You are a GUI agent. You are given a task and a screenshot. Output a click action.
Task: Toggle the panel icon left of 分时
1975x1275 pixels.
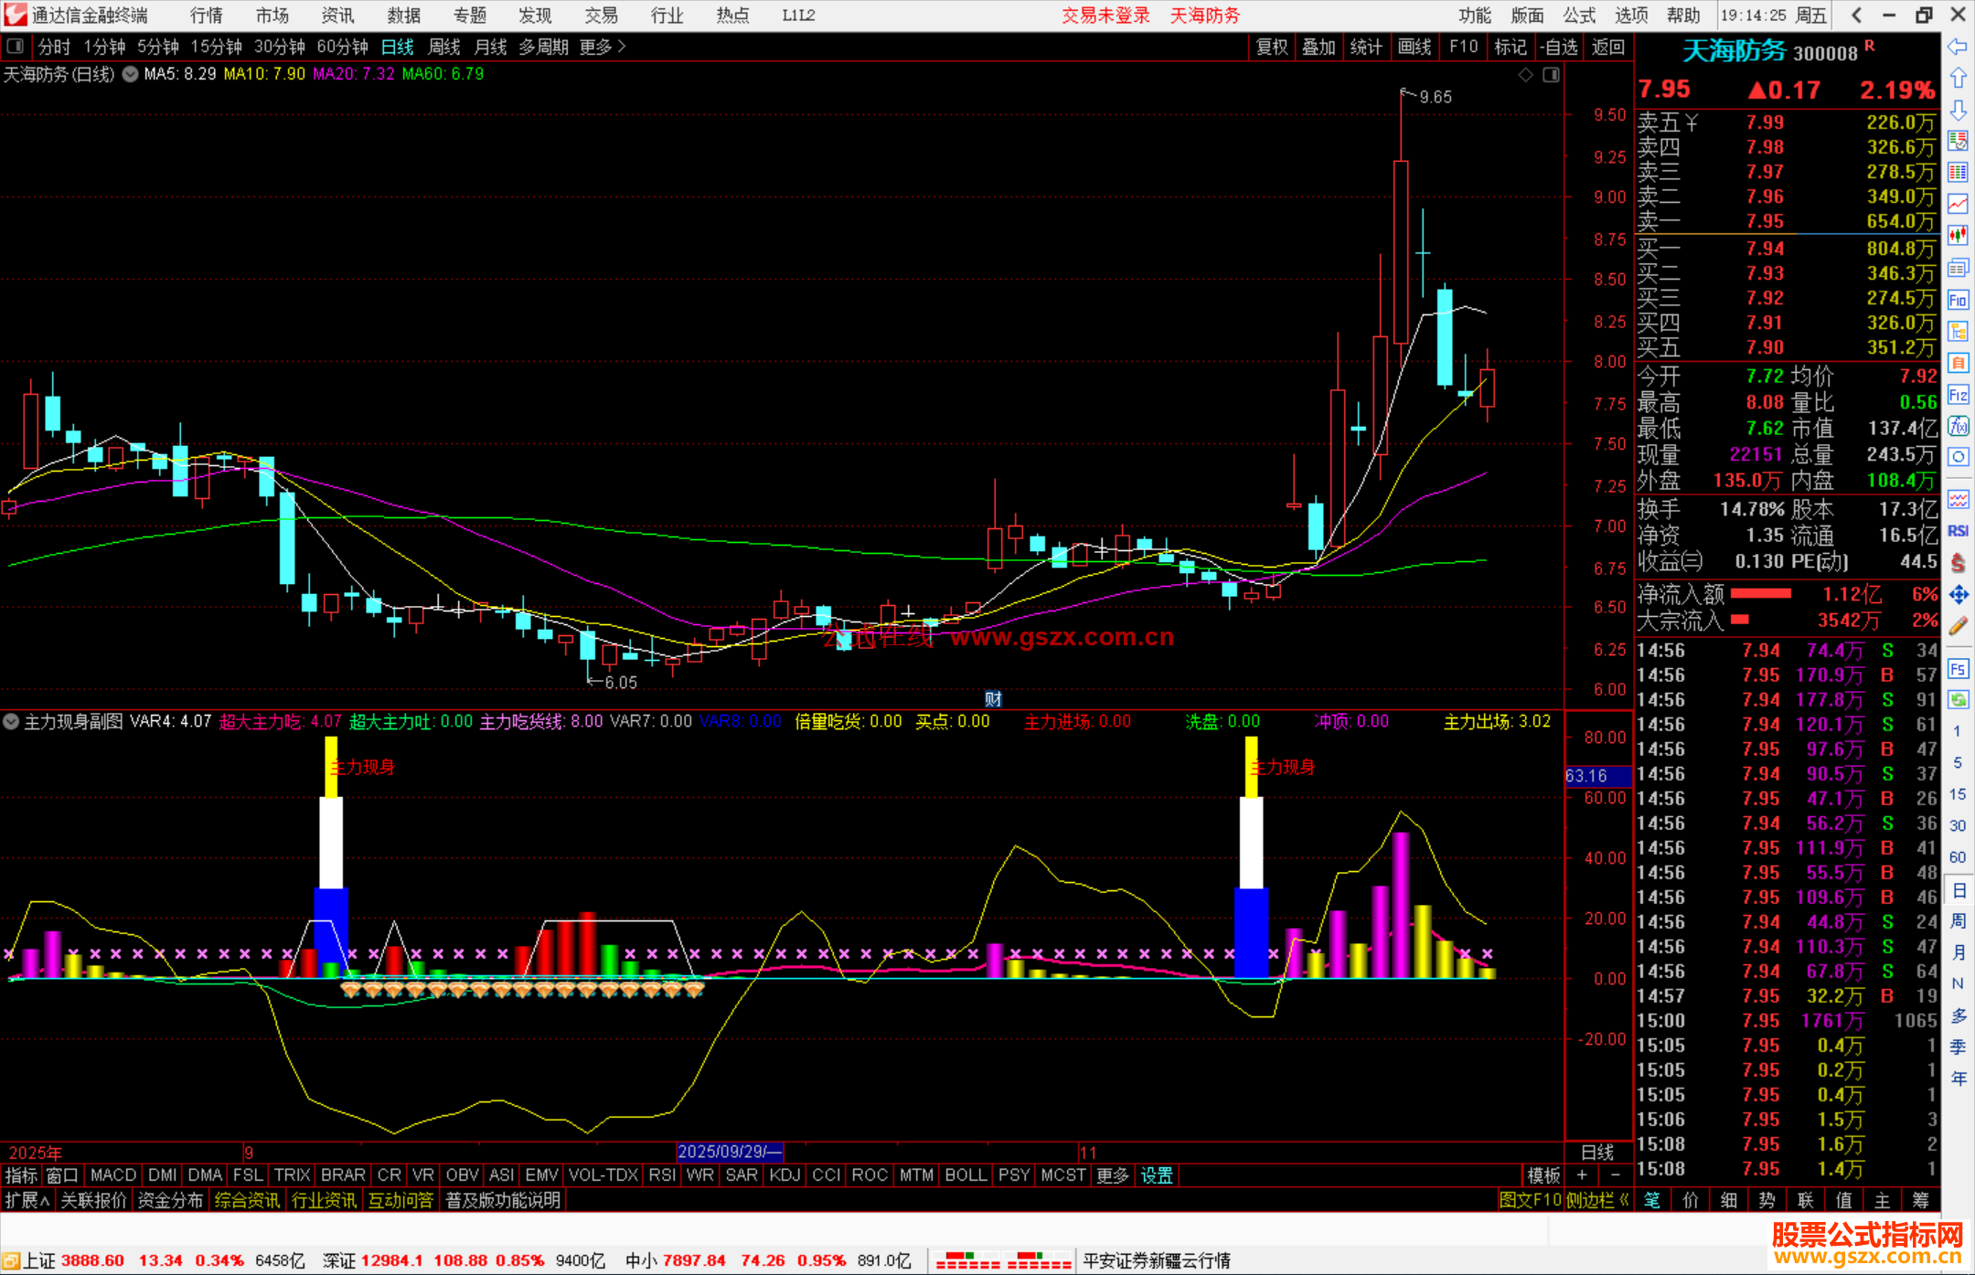[x=15, y=46]
